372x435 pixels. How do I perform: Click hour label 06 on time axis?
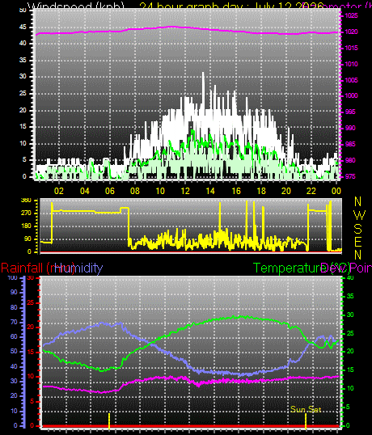click(109, 191)
